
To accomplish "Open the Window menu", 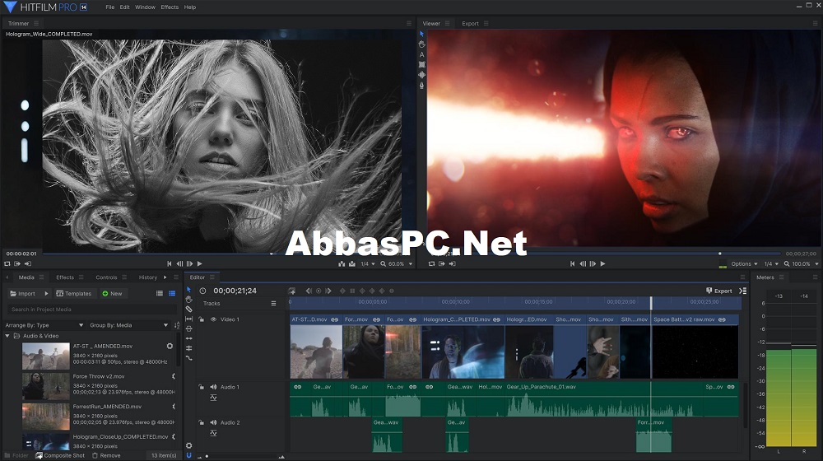I will tap(145, 7).
